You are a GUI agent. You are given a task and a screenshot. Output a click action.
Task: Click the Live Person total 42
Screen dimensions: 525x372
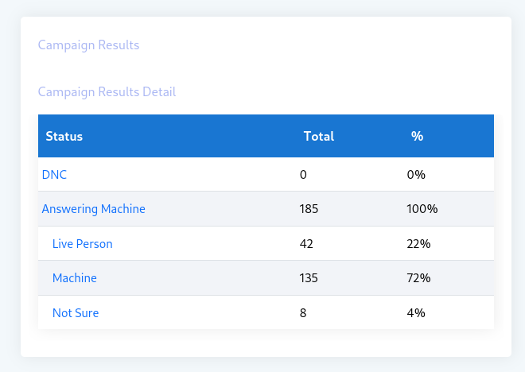[306, 244]
